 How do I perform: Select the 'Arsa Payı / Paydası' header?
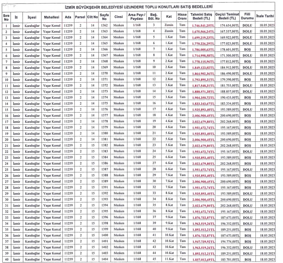tap(137, 17)
